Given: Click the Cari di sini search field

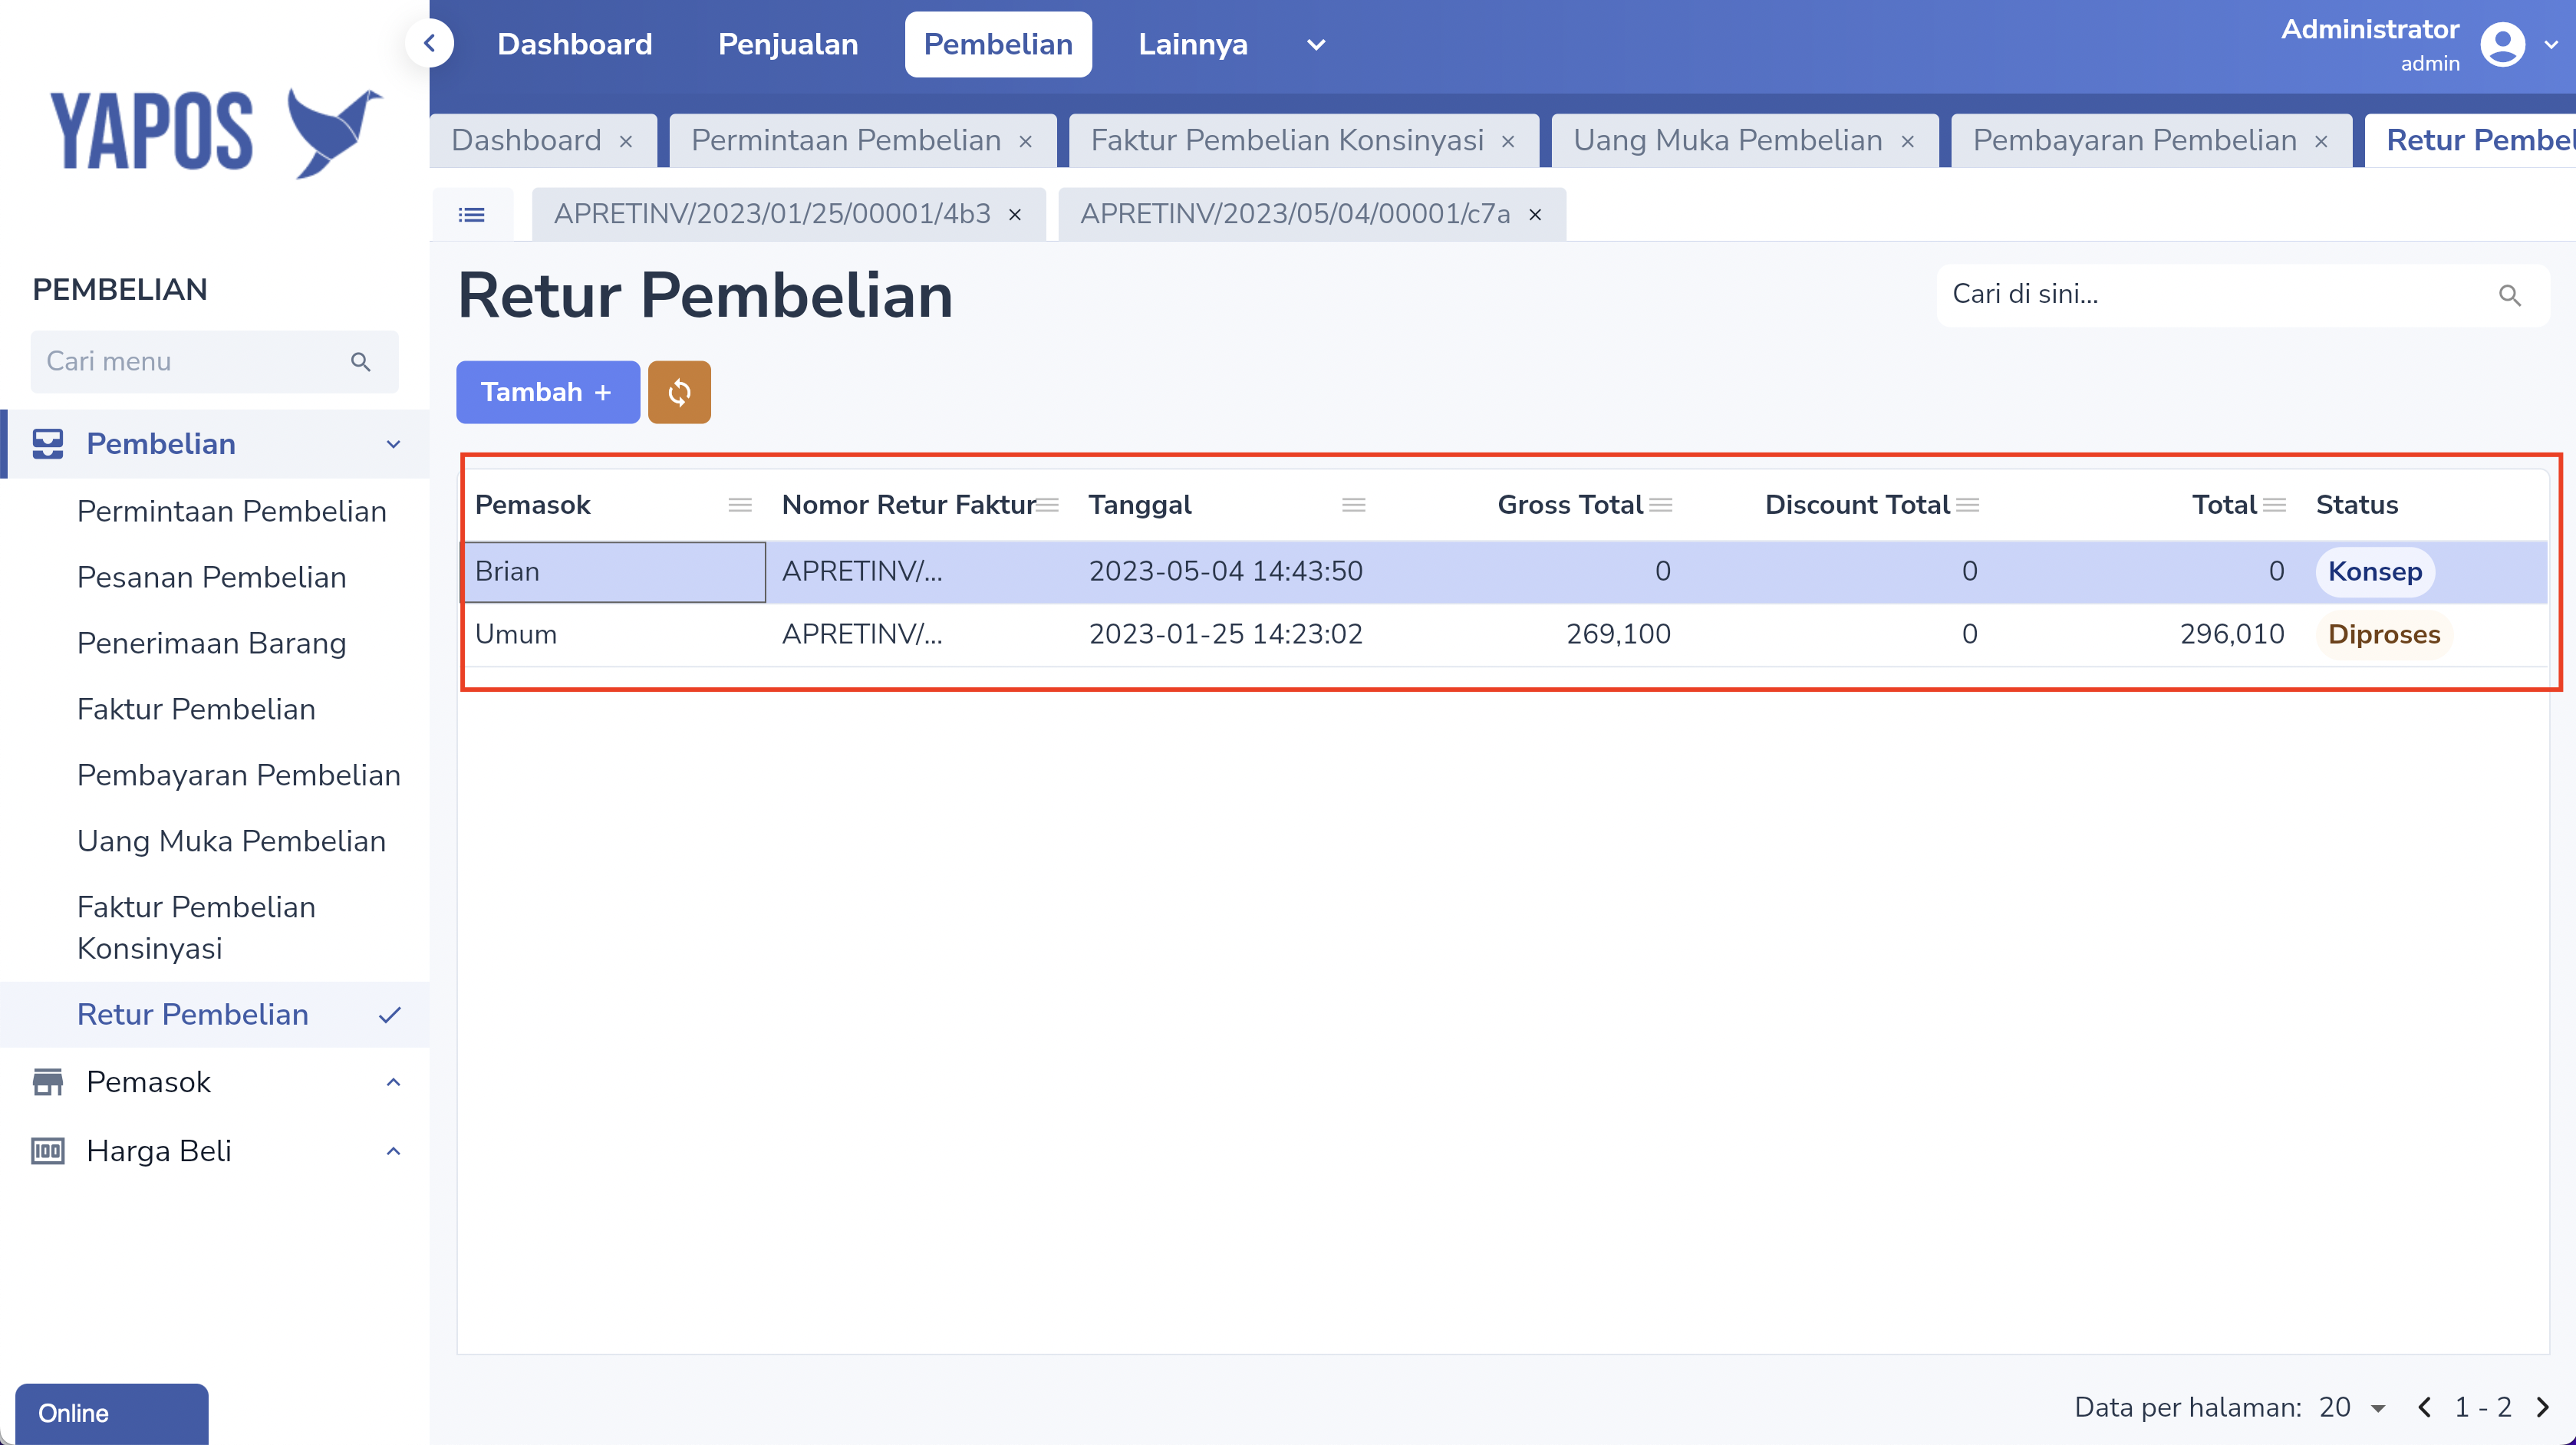Looking at the screenshot, I should click(x=2243, y=295).
